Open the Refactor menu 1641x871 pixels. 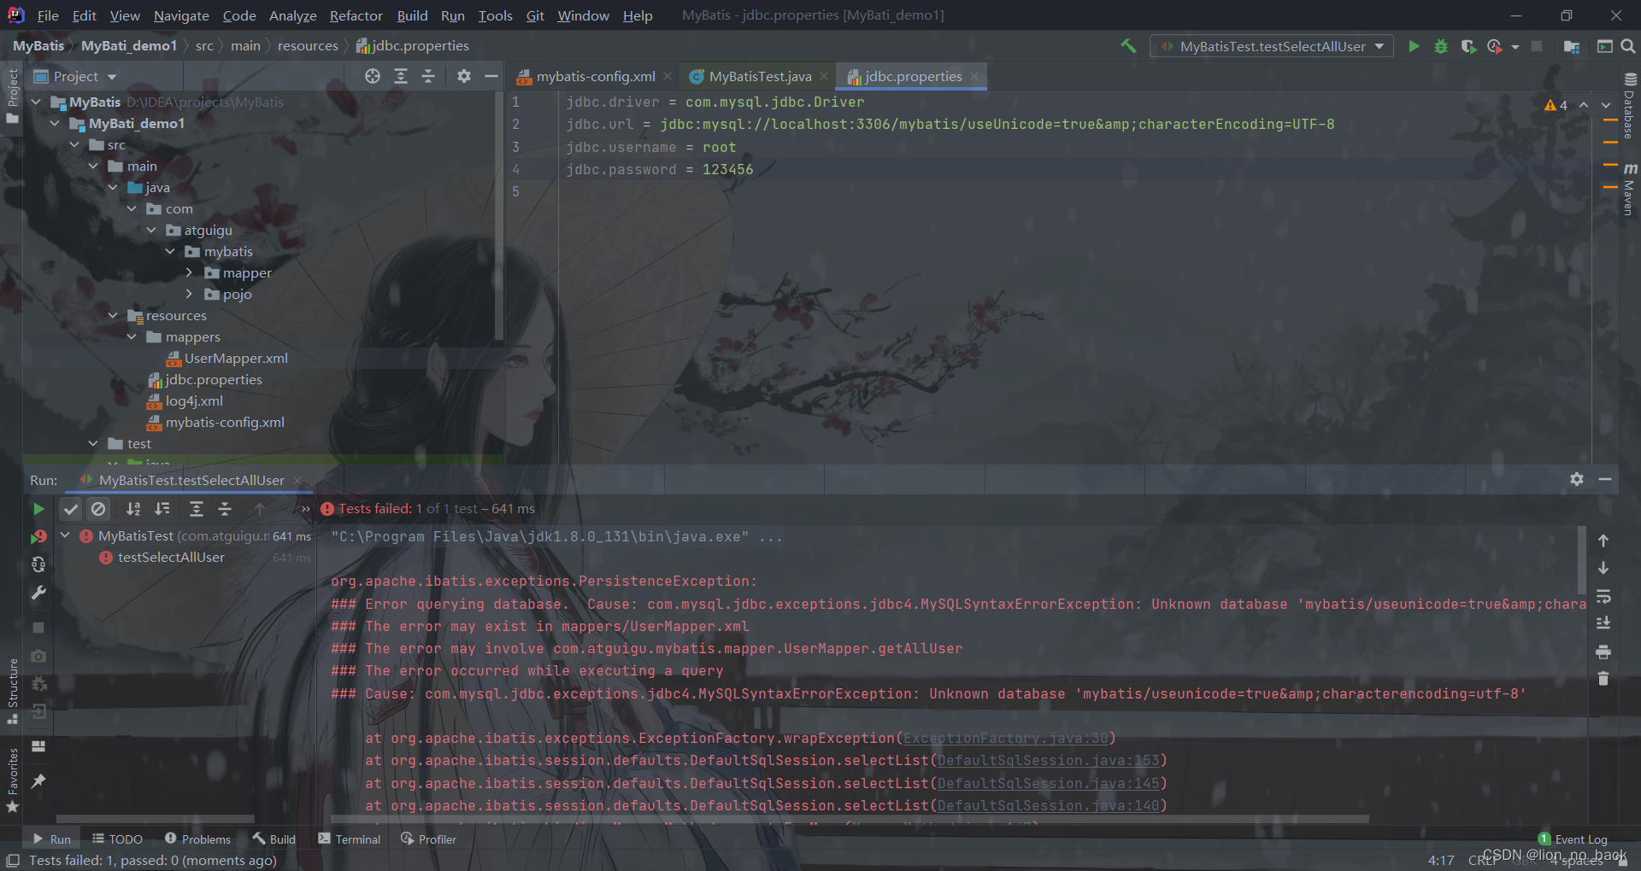(356, 15)
